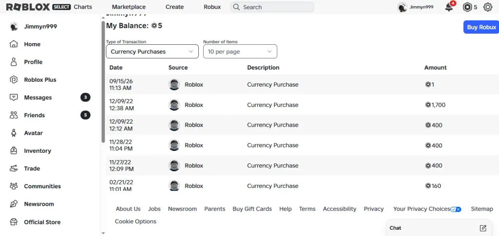
Task: Go to Friends in sidebar
Action: click(35, 115)
